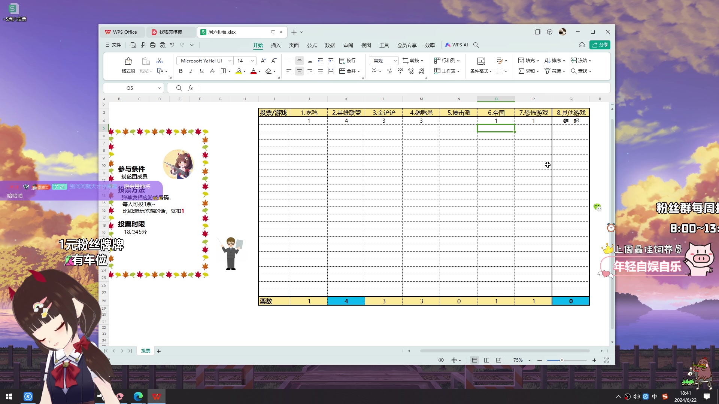Open the font size dropdown showing 14
This screenshot has width=719, height=404.
[252, 61]
